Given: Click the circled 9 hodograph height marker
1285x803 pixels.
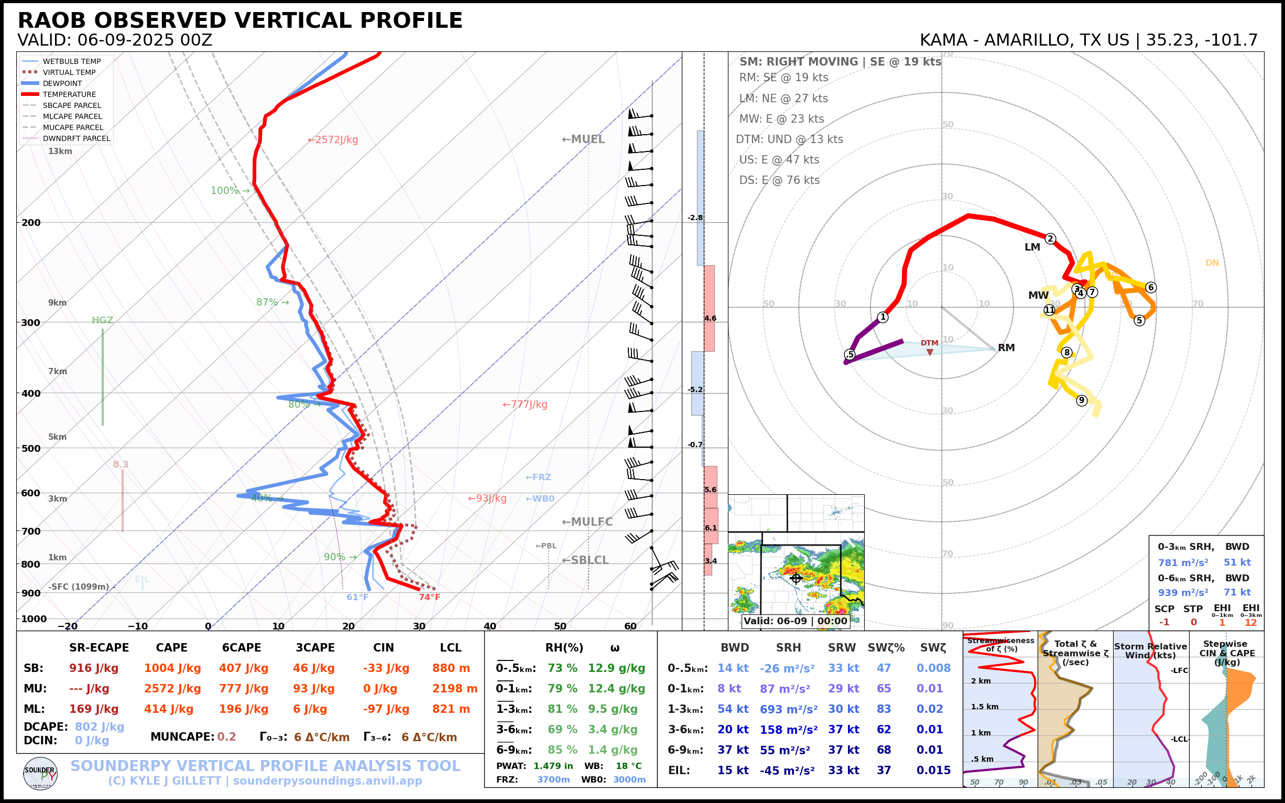Looking at the screenshot, I should [1082, 400].
